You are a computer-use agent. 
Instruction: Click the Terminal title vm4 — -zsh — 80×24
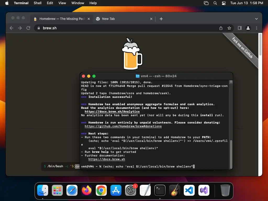point(159,76)
